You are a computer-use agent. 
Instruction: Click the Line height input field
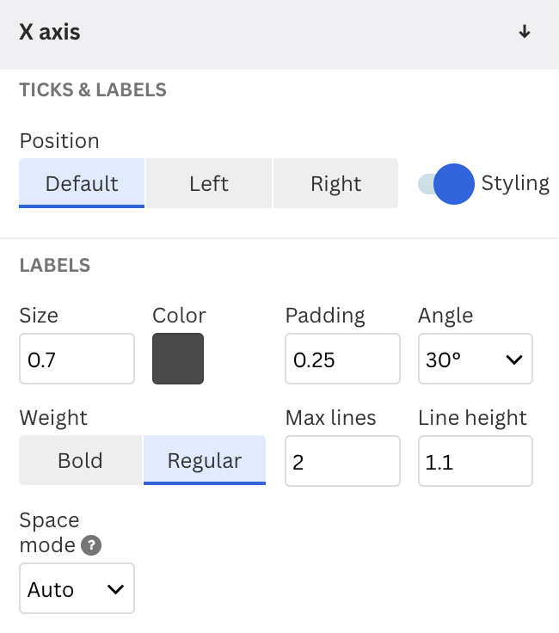[475, 462]
